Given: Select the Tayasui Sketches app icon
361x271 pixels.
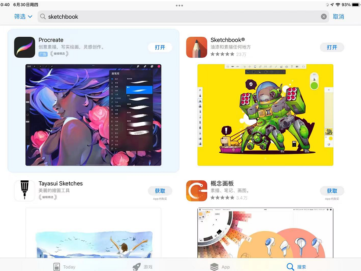Looking at the screenshot, I should [x=24, y=190].
